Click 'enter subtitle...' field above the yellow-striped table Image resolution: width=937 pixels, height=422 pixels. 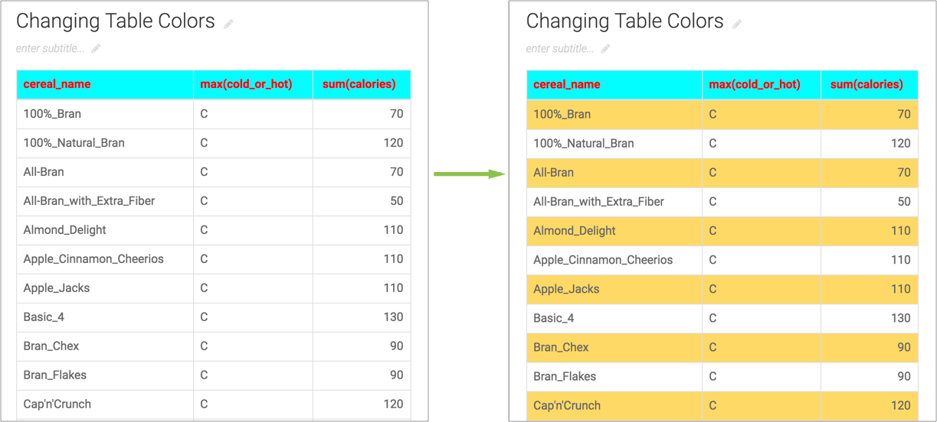tap(559, 49)
